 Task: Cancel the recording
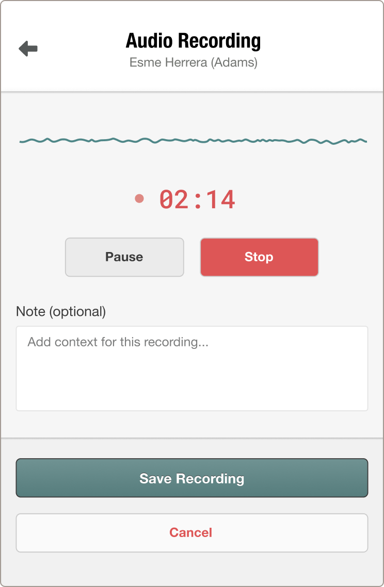tap(191, 533)
